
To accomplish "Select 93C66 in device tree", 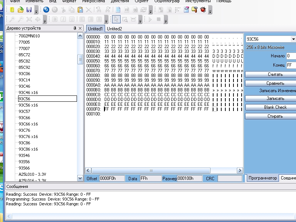I will (24, 118).
